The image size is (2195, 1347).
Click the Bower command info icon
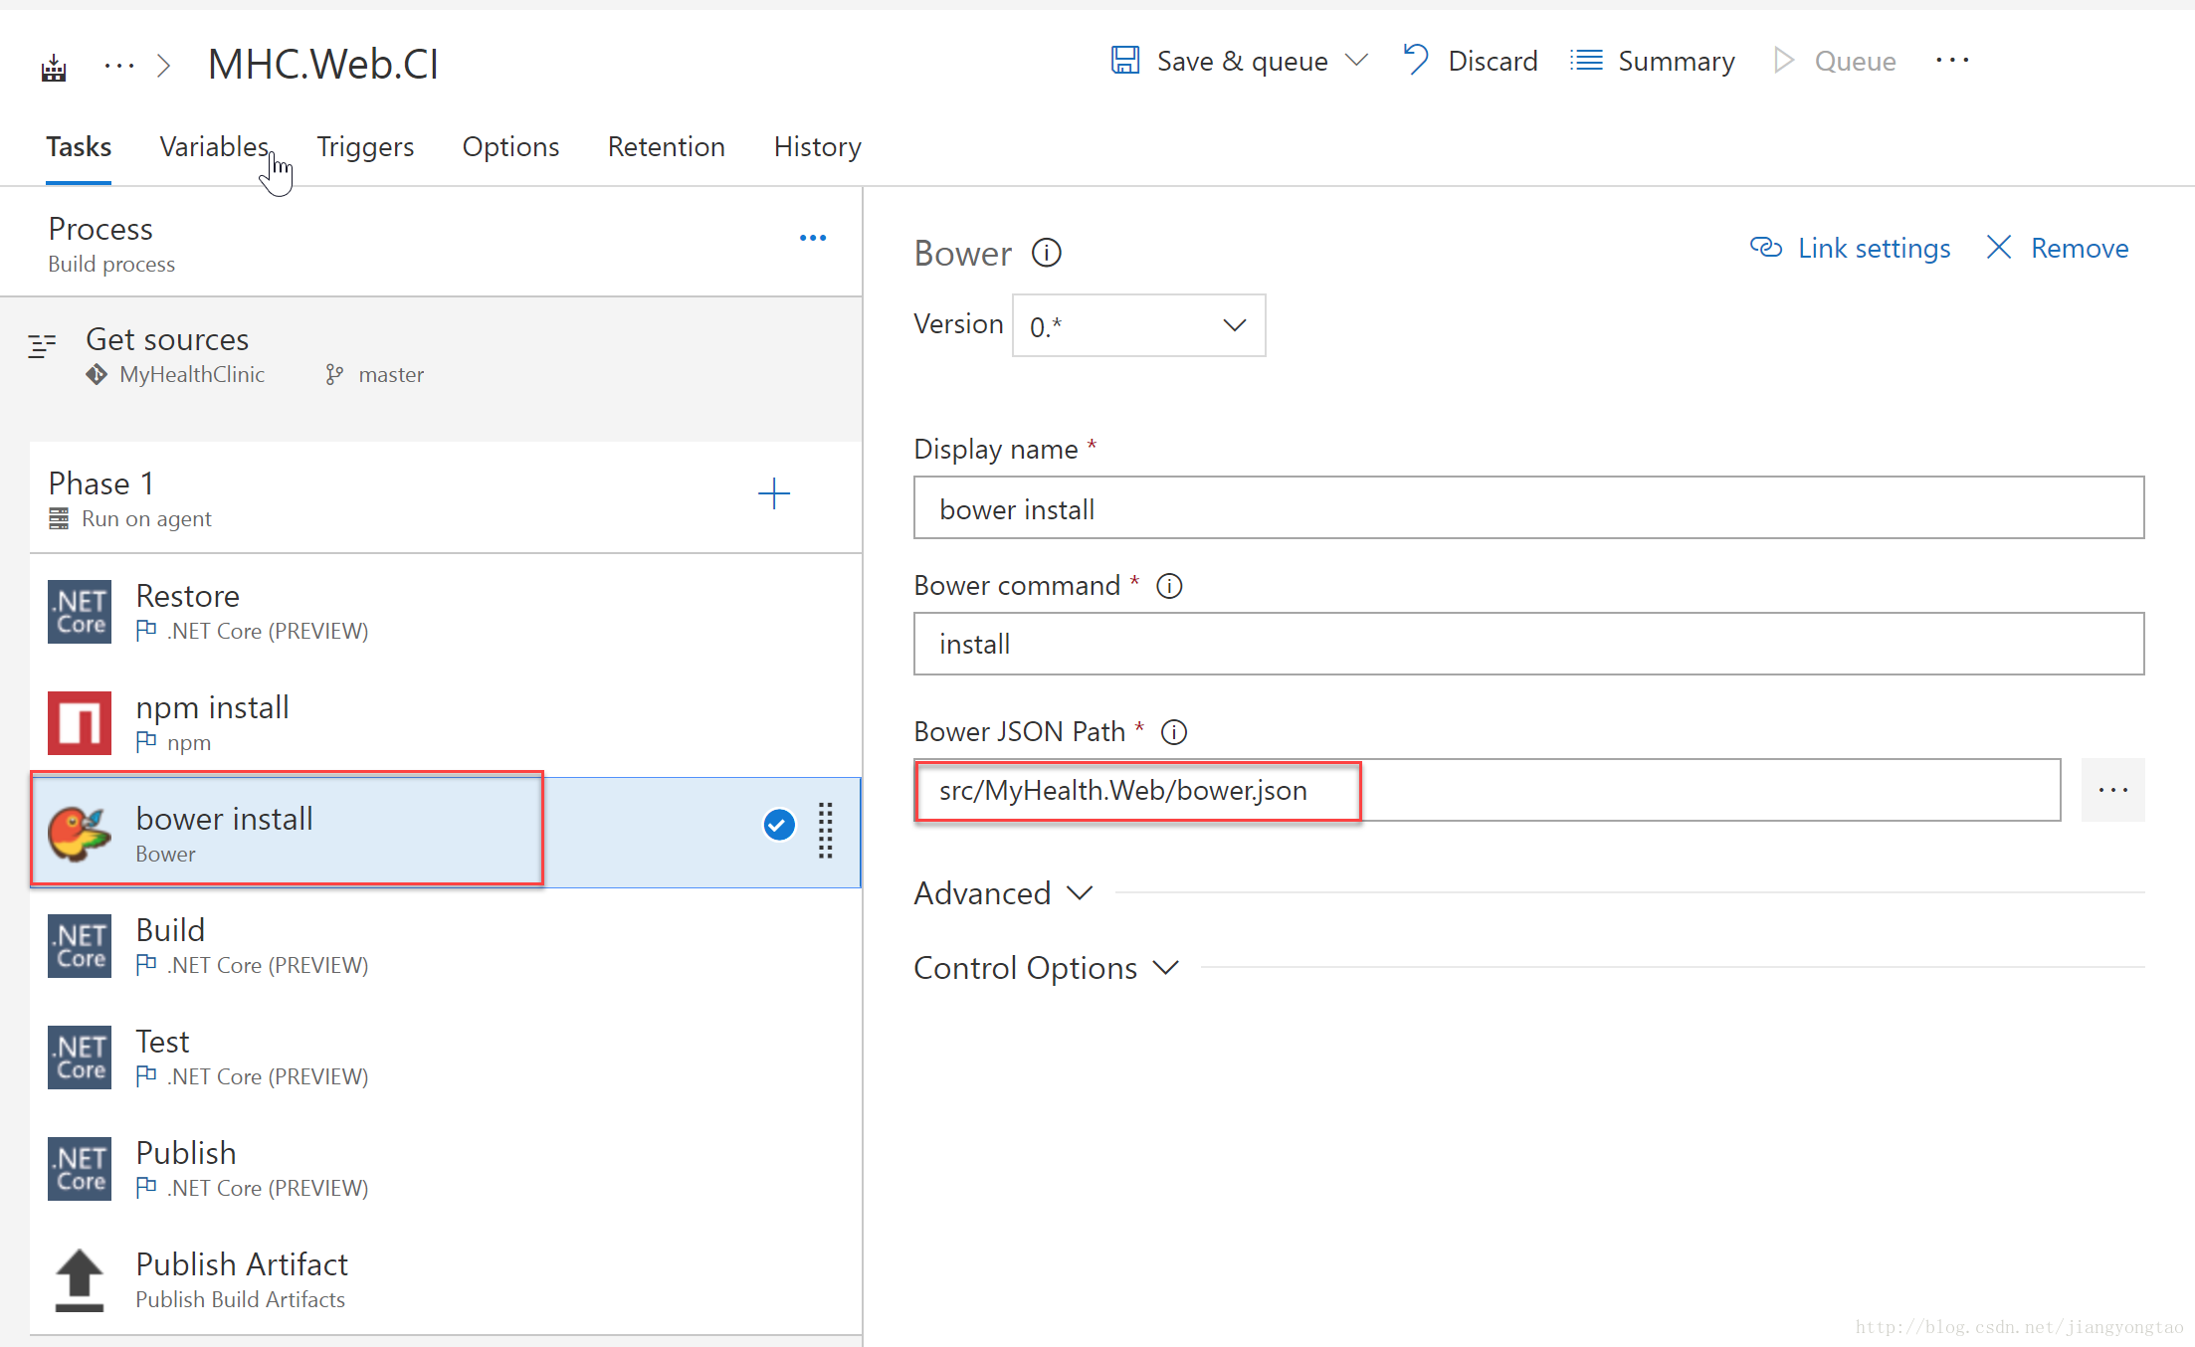point(1169,586)
